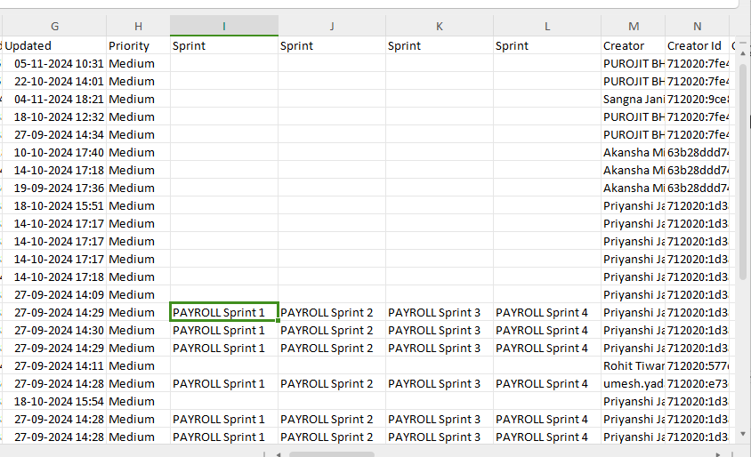Select the 'Priority' header cell
Viewport: 751px width, 457px height.
click(138, 46)
